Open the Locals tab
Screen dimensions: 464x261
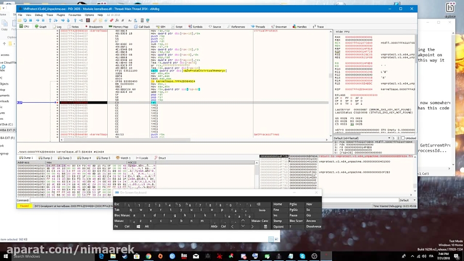point(142,158)
